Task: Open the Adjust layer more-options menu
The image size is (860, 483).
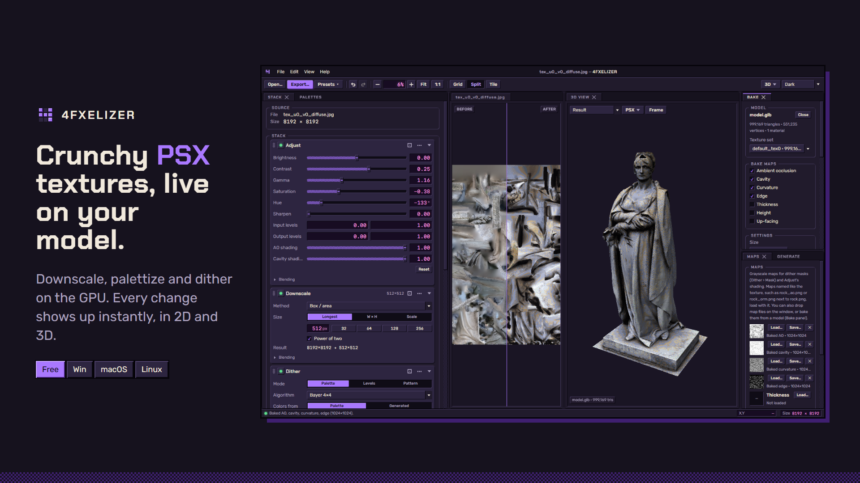Action: [419, 145]
